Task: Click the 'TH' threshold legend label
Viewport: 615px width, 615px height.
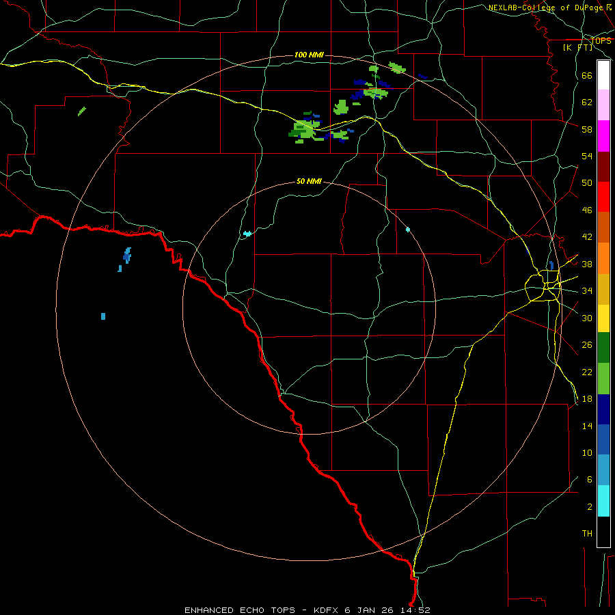Action: click(x=587, y=534)
